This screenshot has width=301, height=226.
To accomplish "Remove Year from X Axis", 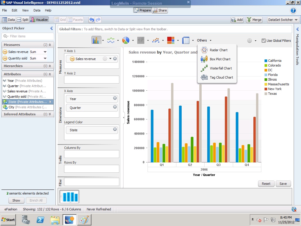I will [115, 98].
